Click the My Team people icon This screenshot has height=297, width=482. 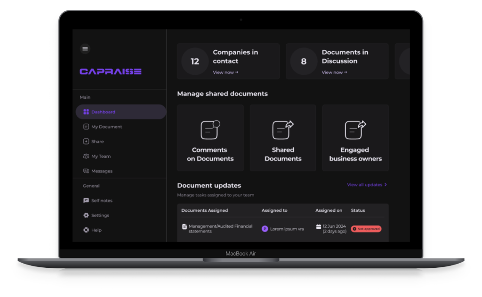[x=86, y=156]
